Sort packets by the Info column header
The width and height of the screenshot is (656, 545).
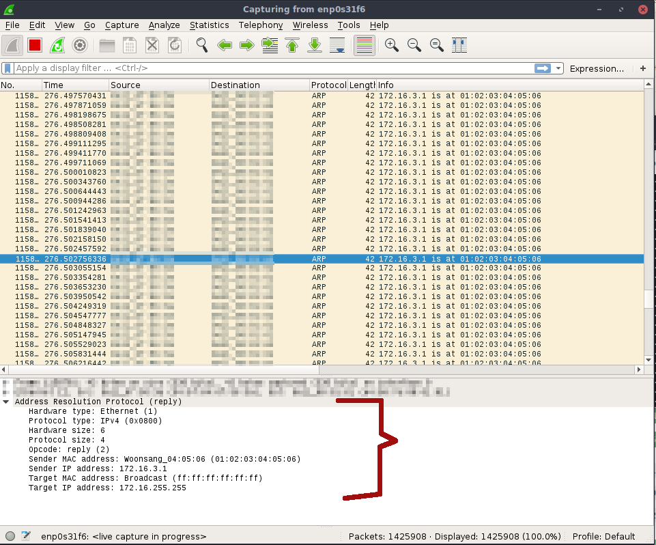pos(510,85)
